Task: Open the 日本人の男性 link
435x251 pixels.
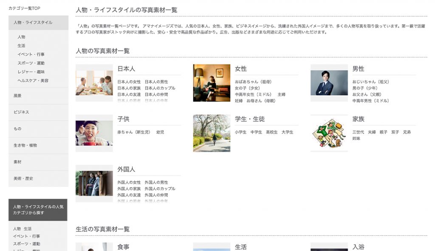Action: click(156, 82)
